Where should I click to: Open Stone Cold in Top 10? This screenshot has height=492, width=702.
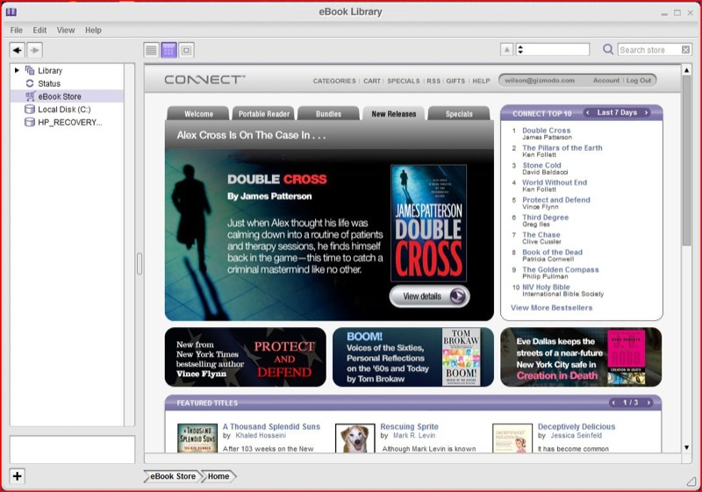541,165
